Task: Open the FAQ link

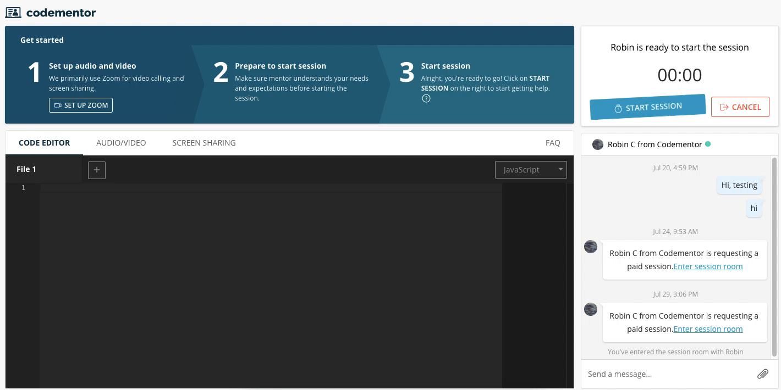Action: (x=553, y=143)
